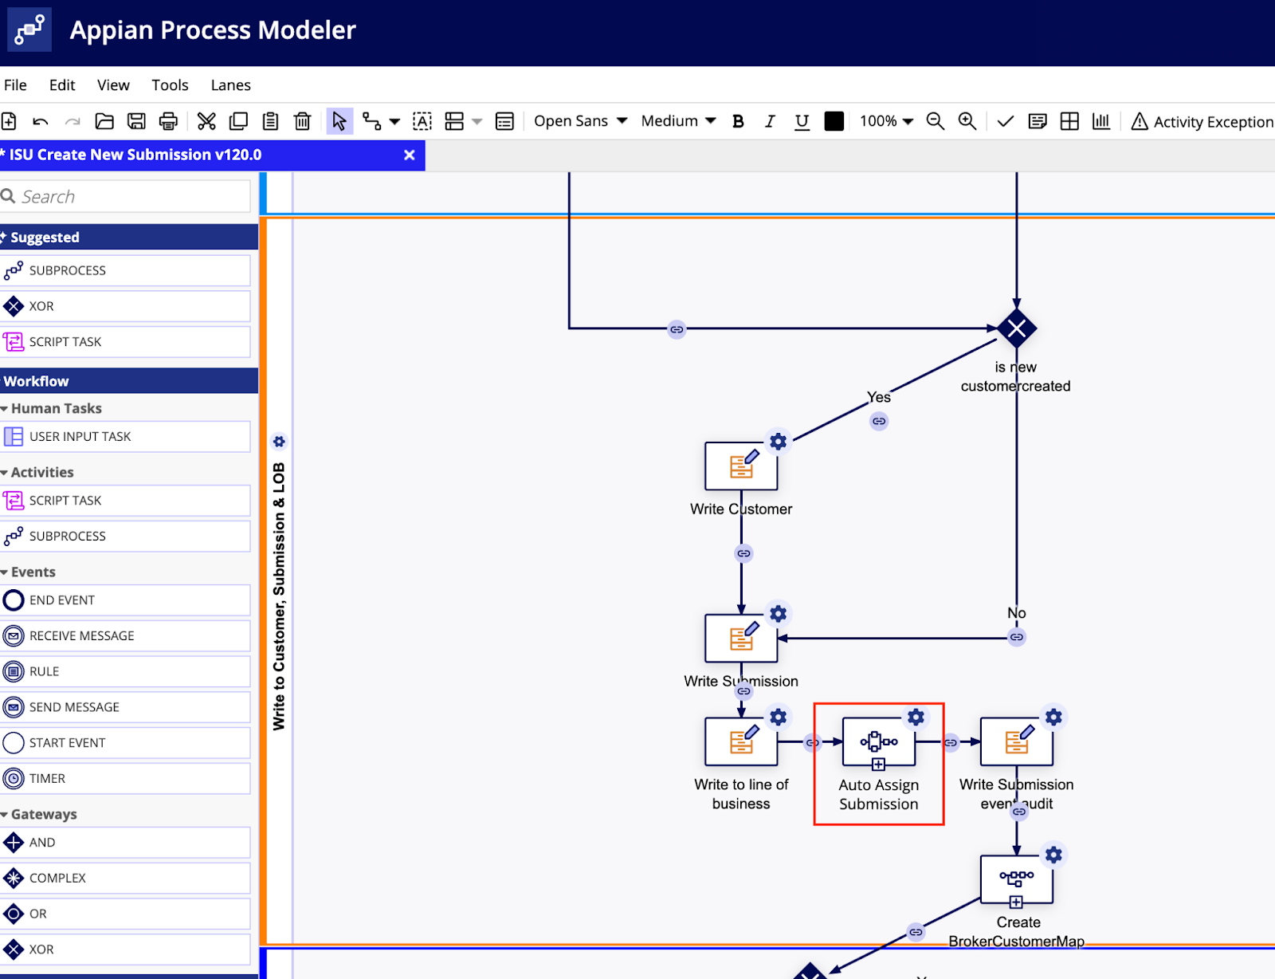The height and width of the screenshot is (979, 1275).
Task: Select the Write Customer node
Action: click(741, 466)
